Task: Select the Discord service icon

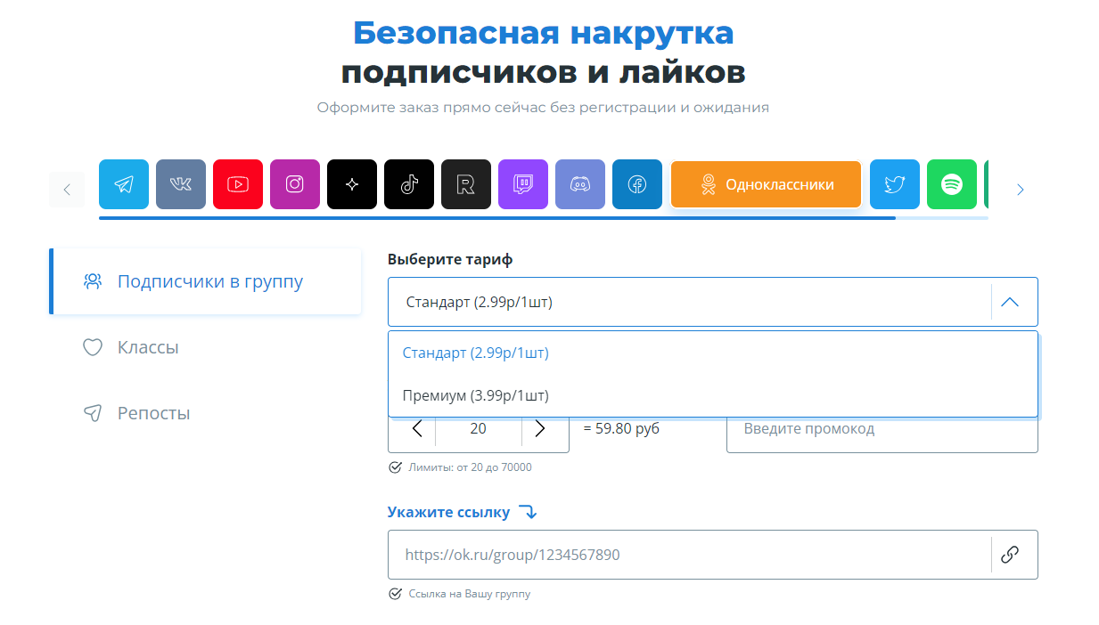Action: 580,184
